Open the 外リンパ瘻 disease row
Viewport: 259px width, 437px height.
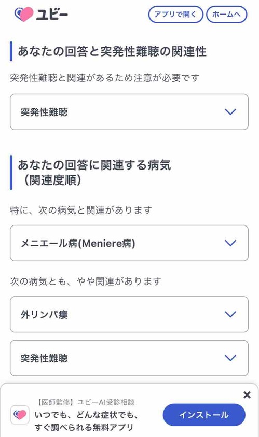click(x=129, y=314)
